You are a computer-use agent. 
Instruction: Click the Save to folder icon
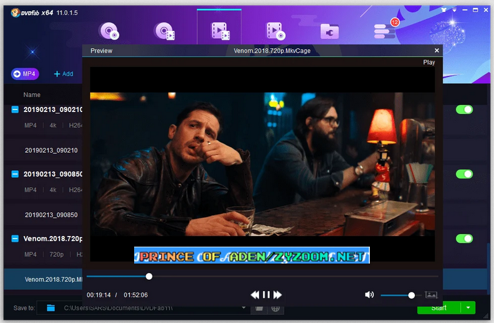[51, 308]
